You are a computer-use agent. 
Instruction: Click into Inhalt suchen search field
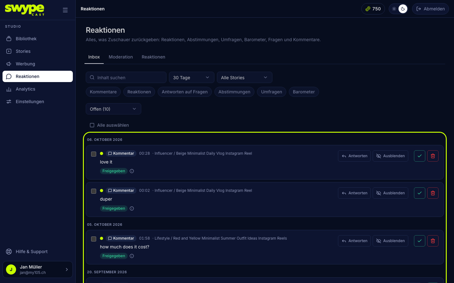pos(126,77)
